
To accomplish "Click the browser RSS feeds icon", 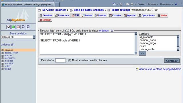I will pos(121,4).
